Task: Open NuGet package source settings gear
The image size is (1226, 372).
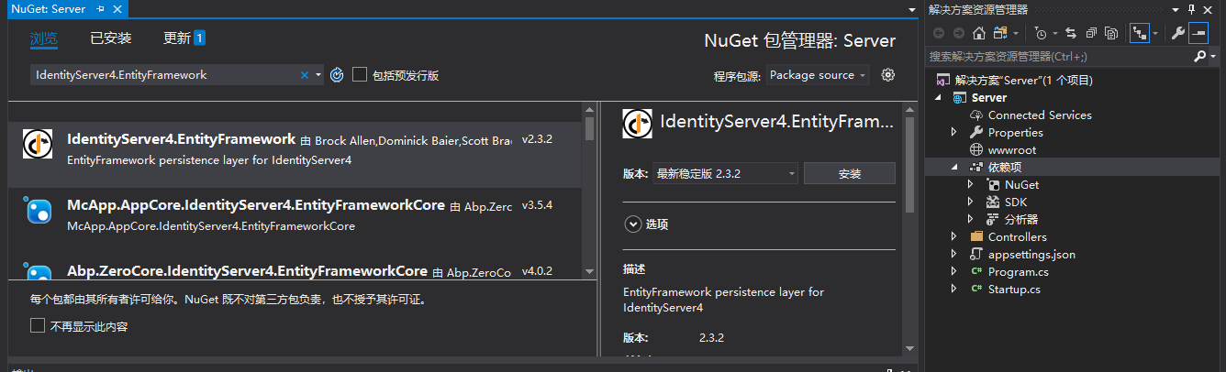Action: [x=887, y=75]
